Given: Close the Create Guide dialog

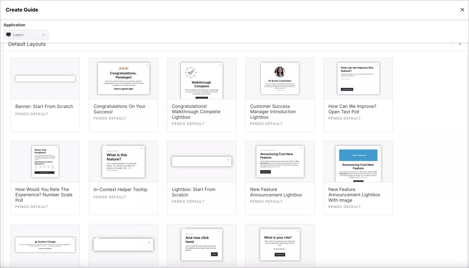Looking at the screenshot, I should pyautogui.click(x=462, y=10).
